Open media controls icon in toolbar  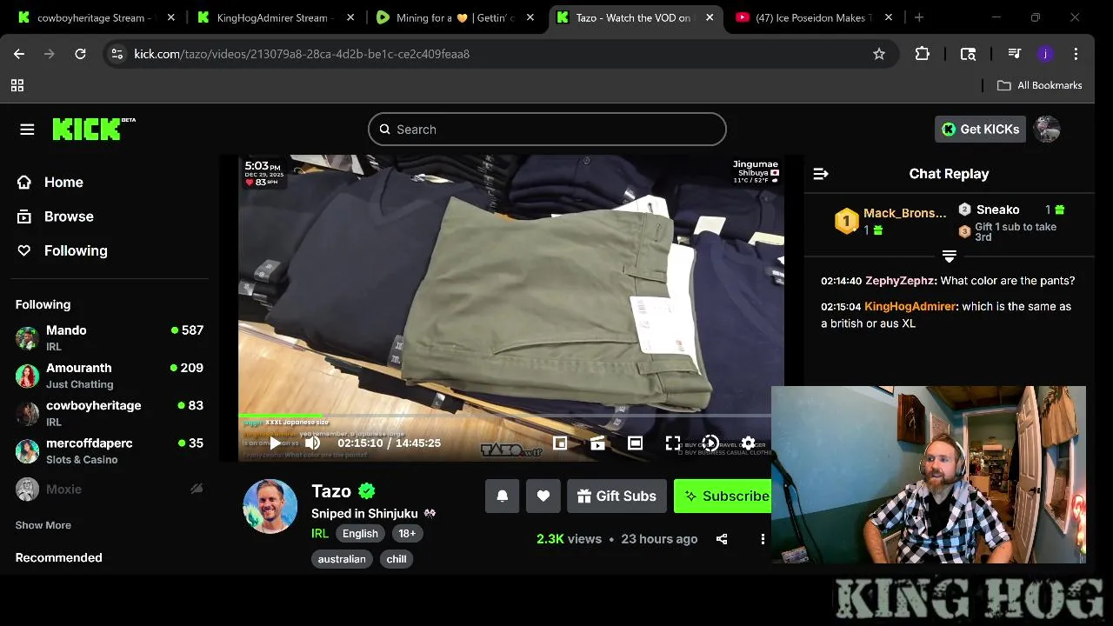(x=1014, y=54)
